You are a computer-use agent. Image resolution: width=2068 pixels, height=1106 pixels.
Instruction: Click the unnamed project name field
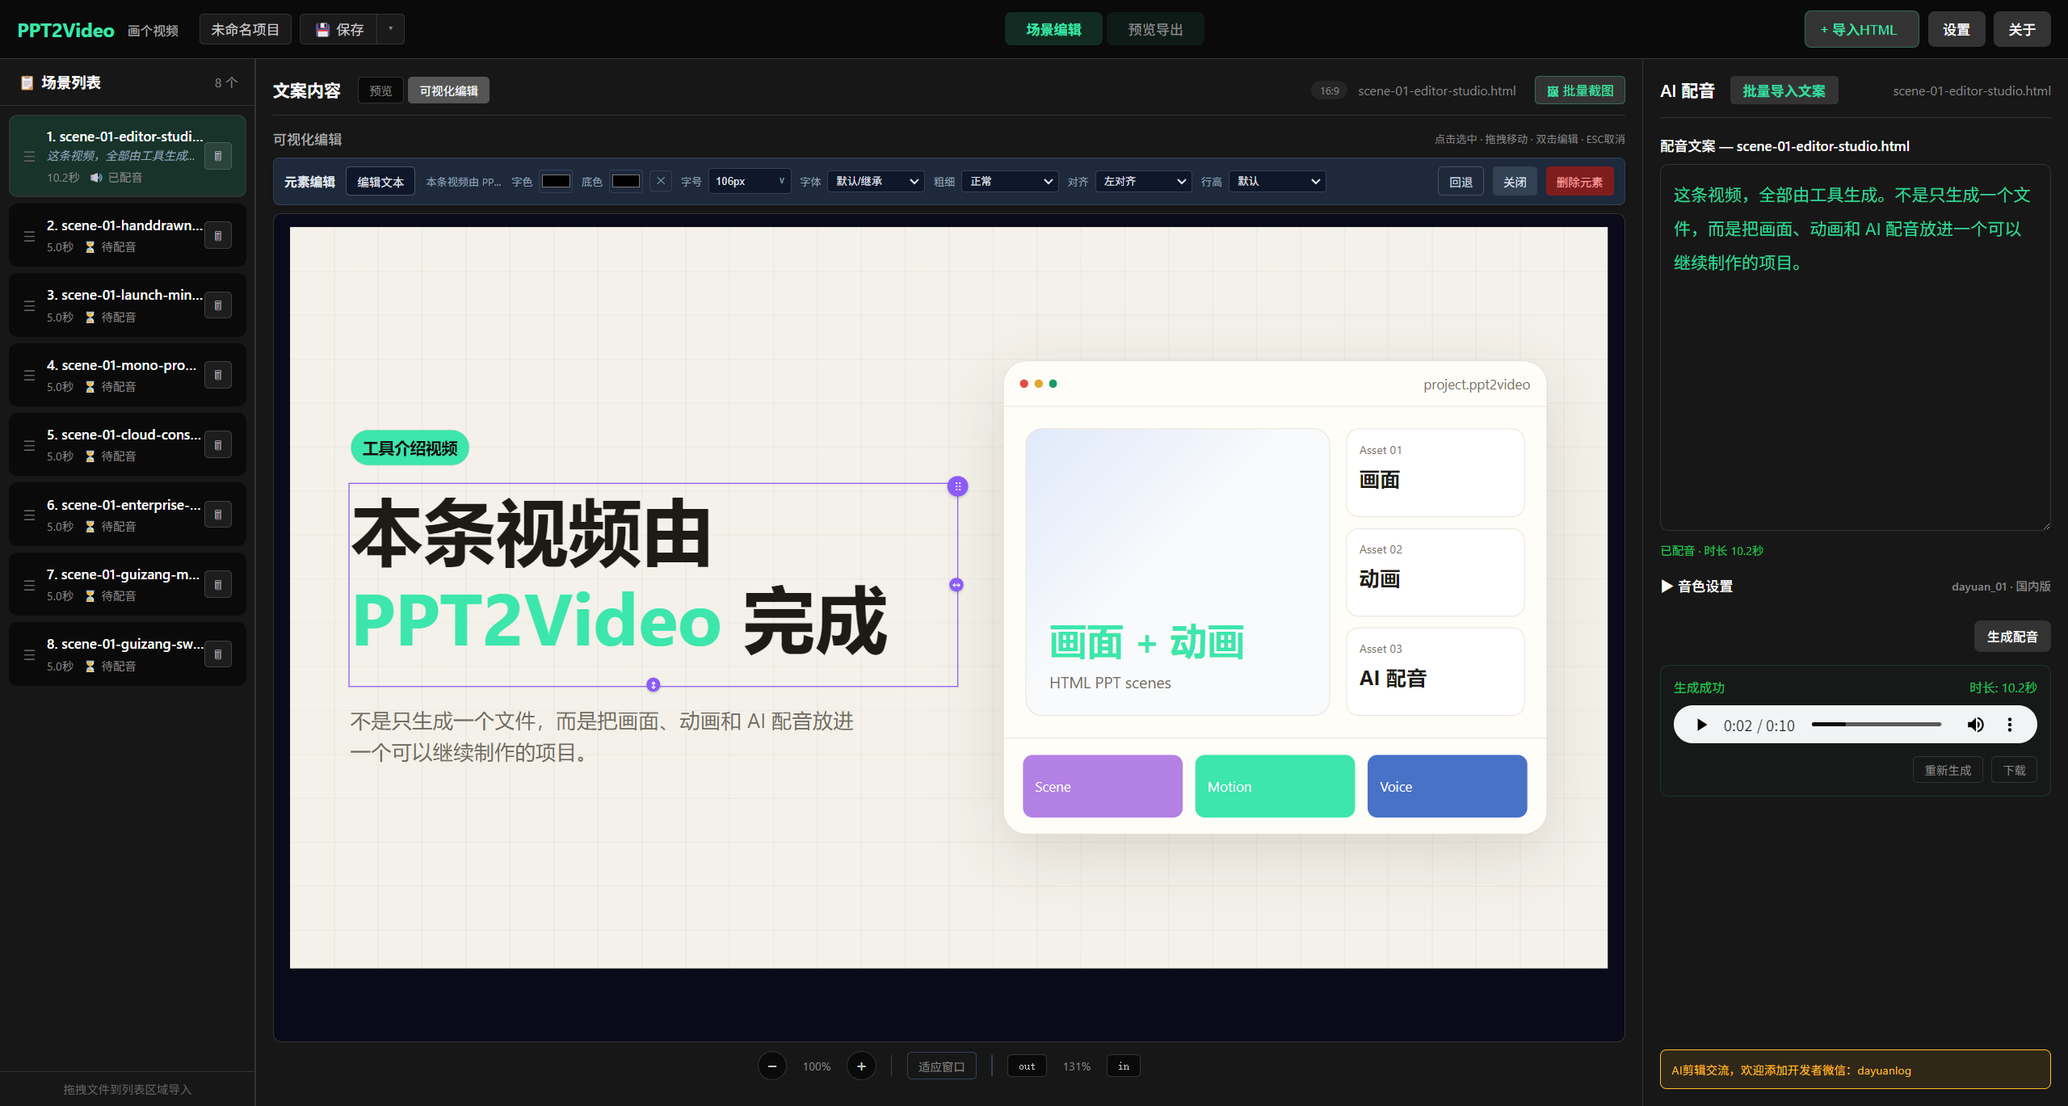[x=245, y=29]
